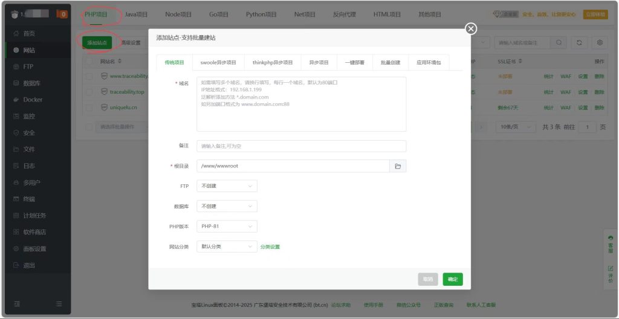Go to 数据库 in the sidebar
The height and width of the screenshot is (319, 619).
click(32, 83)
